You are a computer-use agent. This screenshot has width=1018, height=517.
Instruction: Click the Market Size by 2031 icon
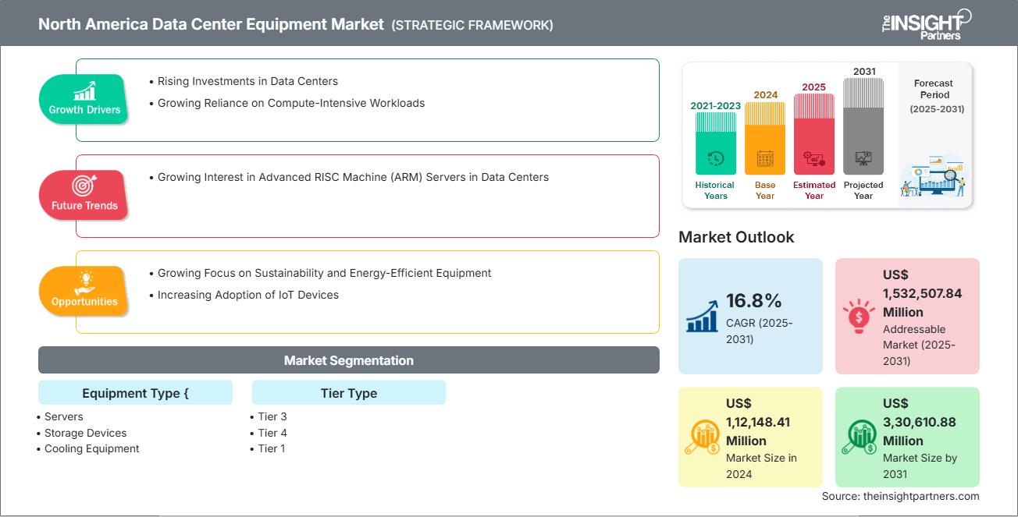click(x=859, y=437)
